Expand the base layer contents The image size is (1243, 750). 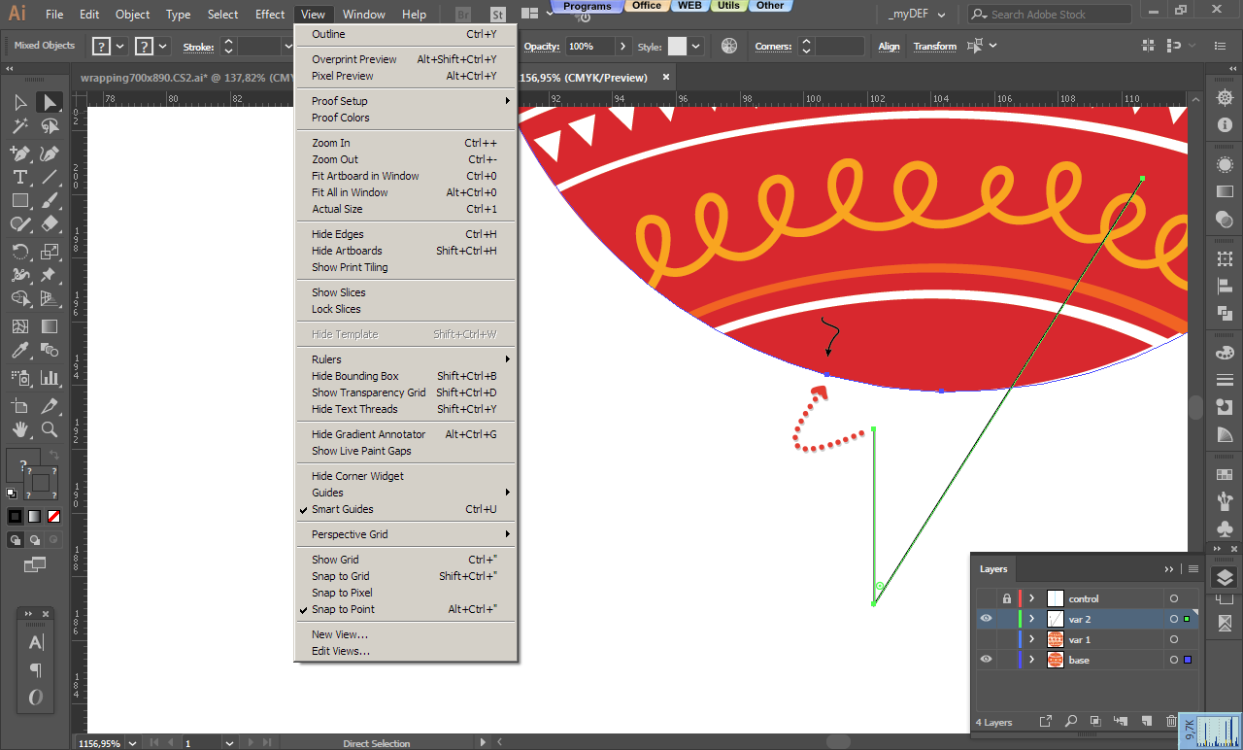[x=1031, y=661]
